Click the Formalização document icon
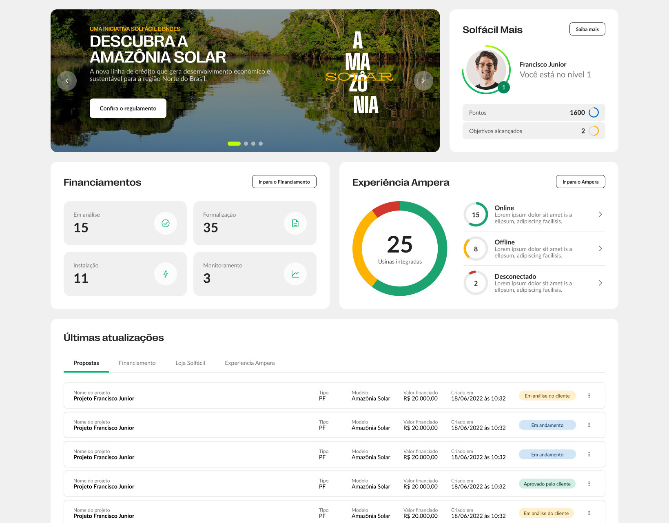The width and height of the screenshot is (669, 523). coord(295,223)
